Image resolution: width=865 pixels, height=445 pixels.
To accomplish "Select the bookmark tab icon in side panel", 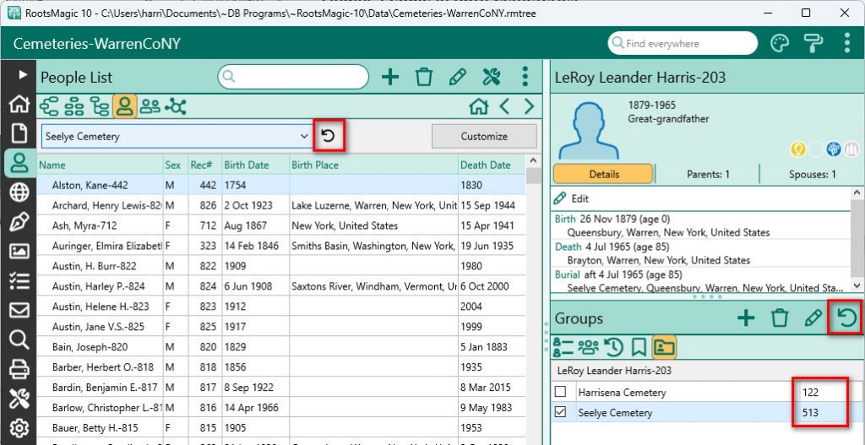I will tap(639, 347).
